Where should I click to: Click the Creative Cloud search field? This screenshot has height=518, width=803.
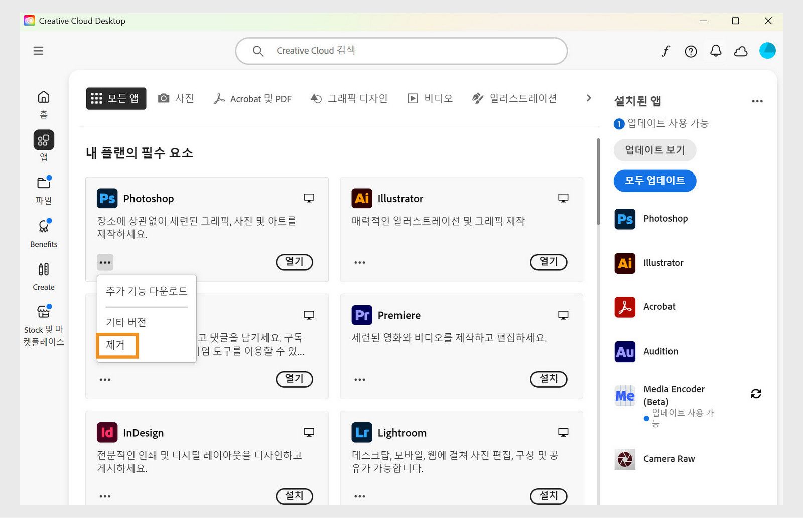pyautogui.click(x=401, y=51)
